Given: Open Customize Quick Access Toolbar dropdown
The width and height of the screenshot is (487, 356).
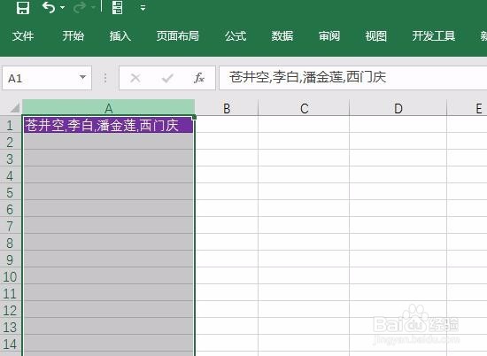Looking at the screenshot, I should (x=143, y=8).
